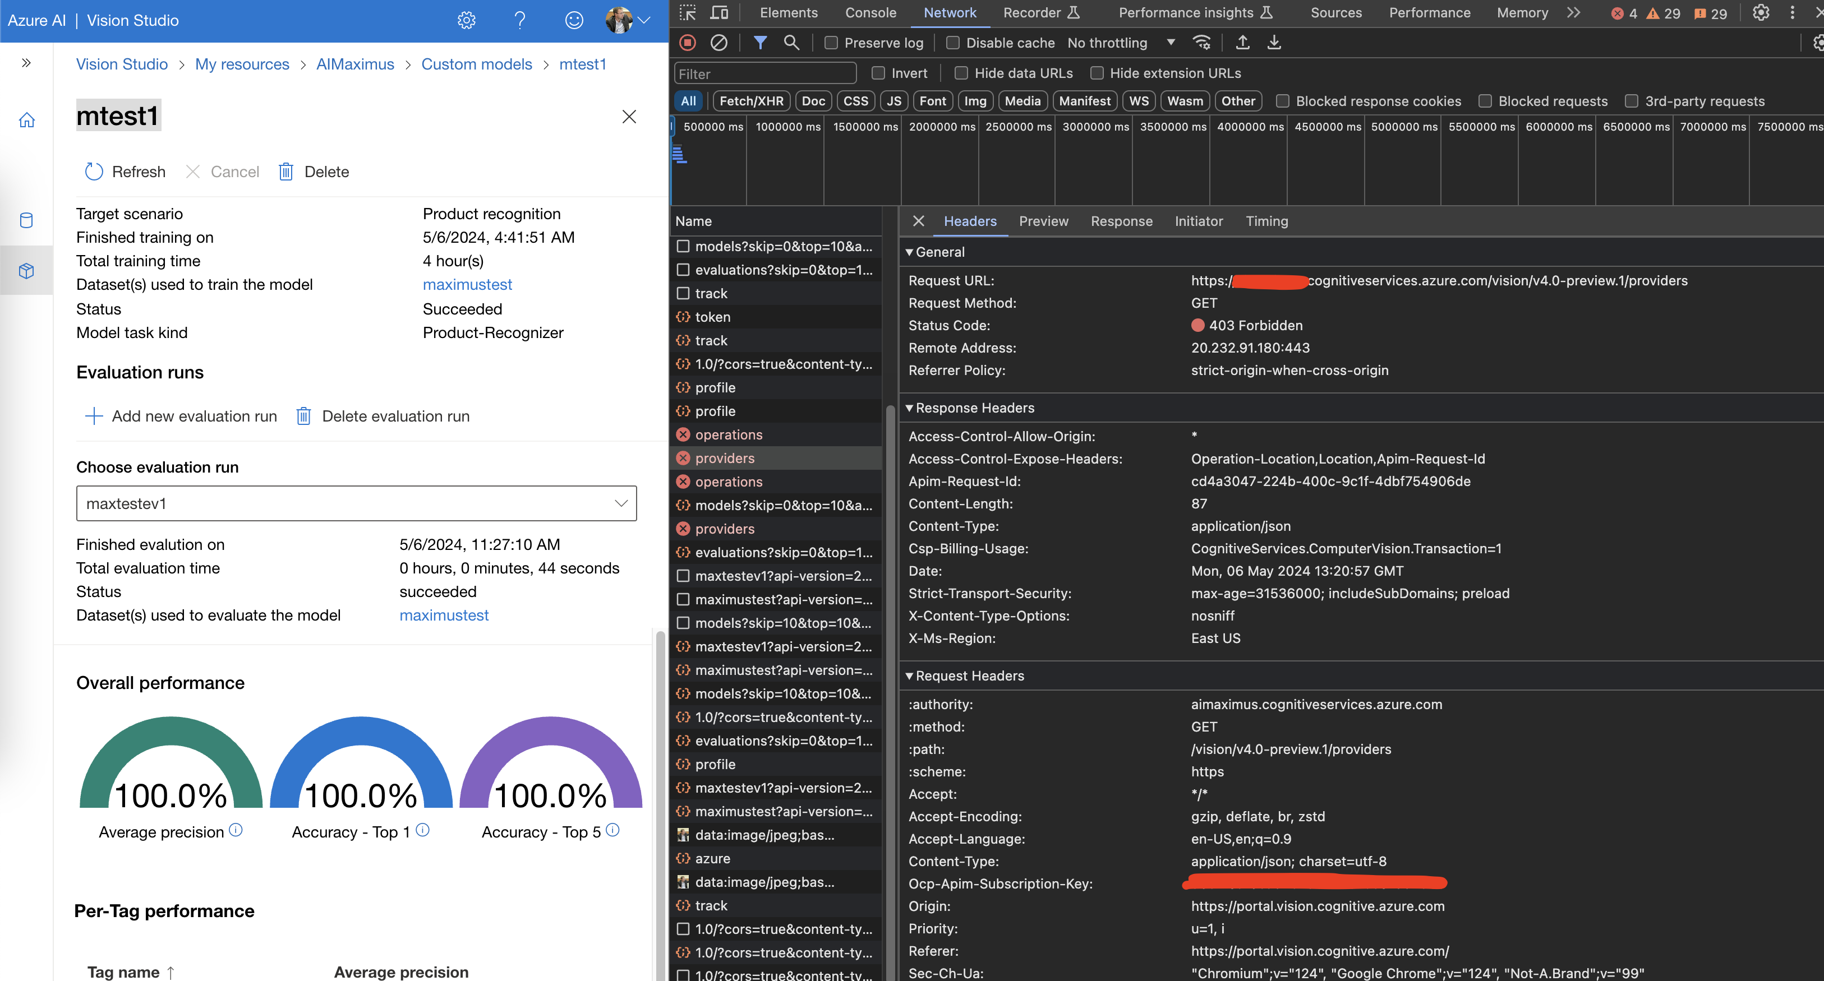Collapse the Response Headers section

[909, 408]
